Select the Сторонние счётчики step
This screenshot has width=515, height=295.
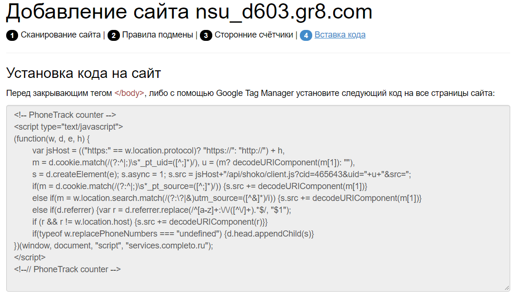point(254,35)
